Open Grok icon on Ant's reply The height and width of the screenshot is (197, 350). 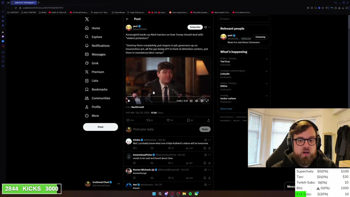pos(205,185)
